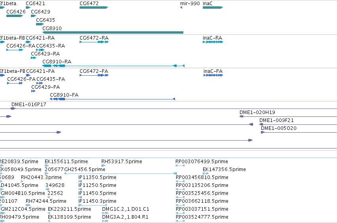337x223 pixels.
Task: Click the RH74244.5prime EST label
Action: click(46, 201)
